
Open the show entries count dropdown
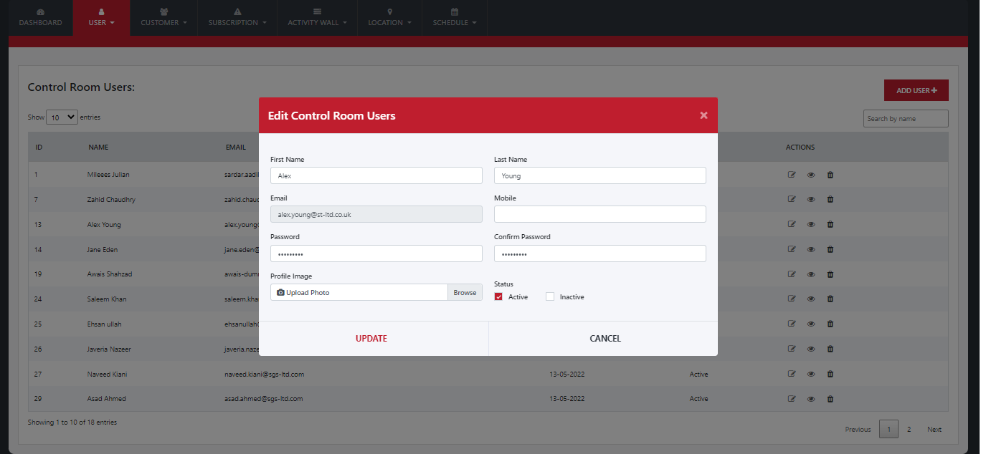click(x=62, y=117)
